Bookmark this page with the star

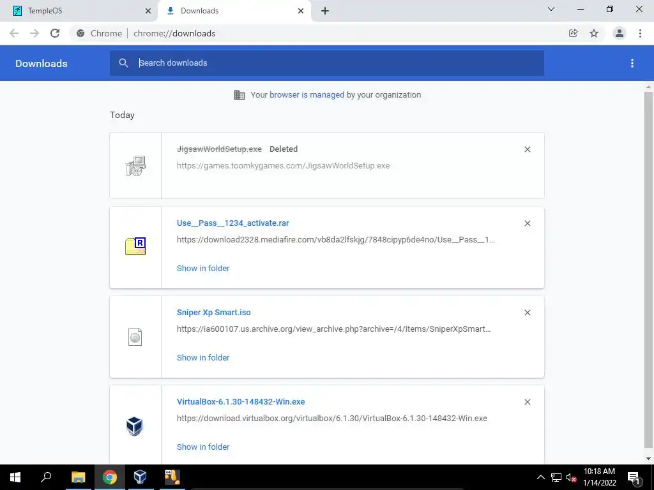[x=594, y=33]
